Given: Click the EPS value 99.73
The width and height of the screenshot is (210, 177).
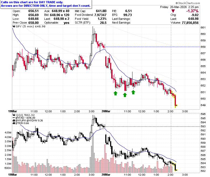Looking at the screenshot, I should [x=128, y=15].
